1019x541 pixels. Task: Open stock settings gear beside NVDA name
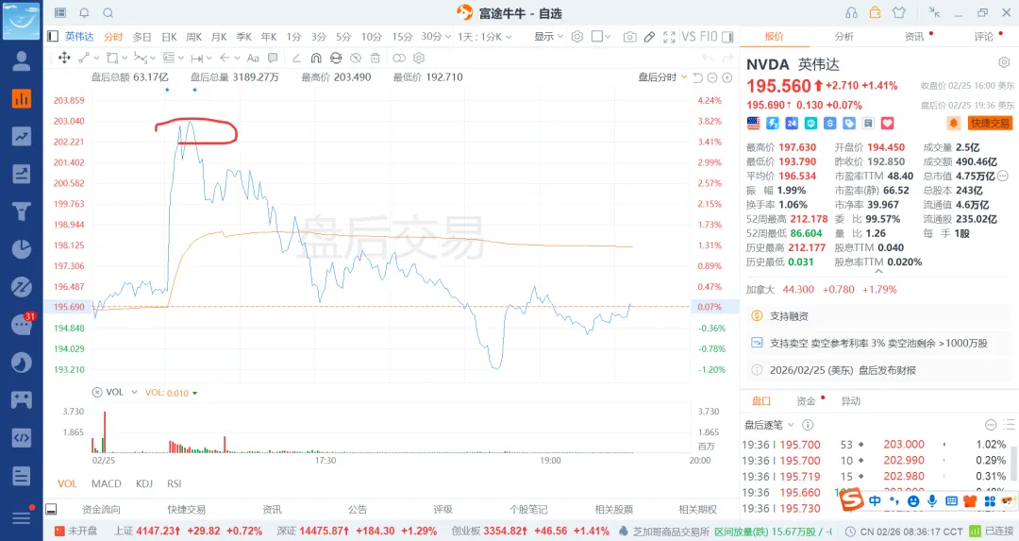coord(1004,62)
